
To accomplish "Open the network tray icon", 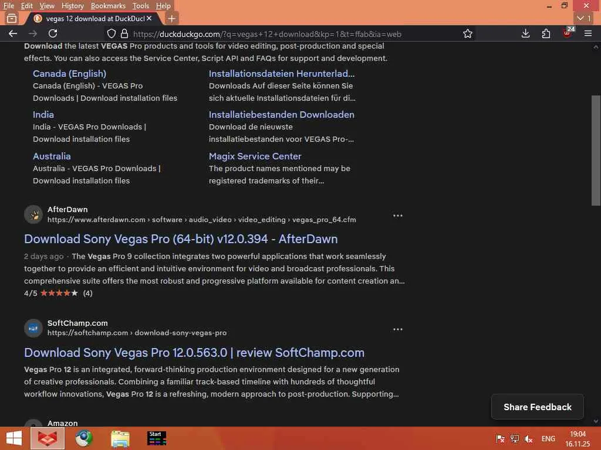I will pos(514,439).
